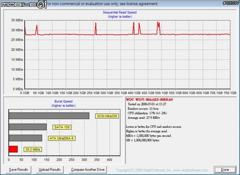Click the 50.1GB axis label
Image resolution: width=240 pixels, height=175 pixels.
[38, 93]
